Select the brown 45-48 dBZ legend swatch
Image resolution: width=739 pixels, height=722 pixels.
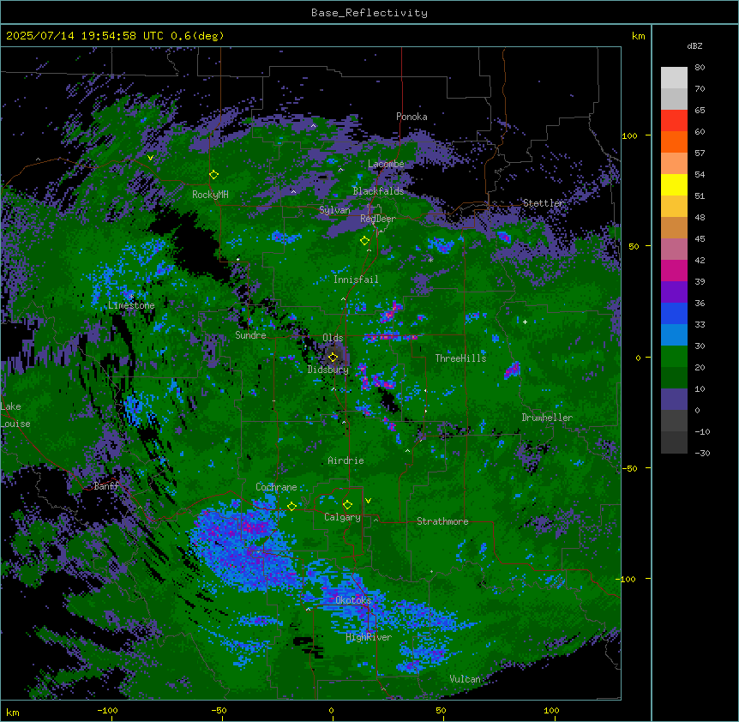click(x=674, y=227)
